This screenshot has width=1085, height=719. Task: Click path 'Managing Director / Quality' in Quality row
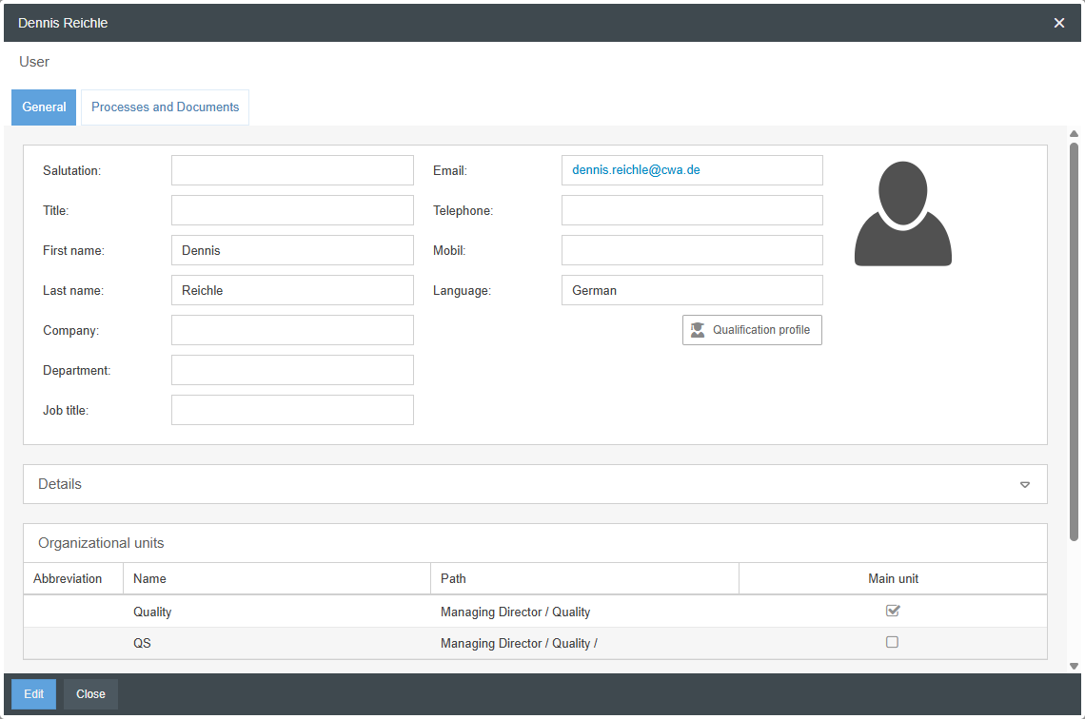516,612
